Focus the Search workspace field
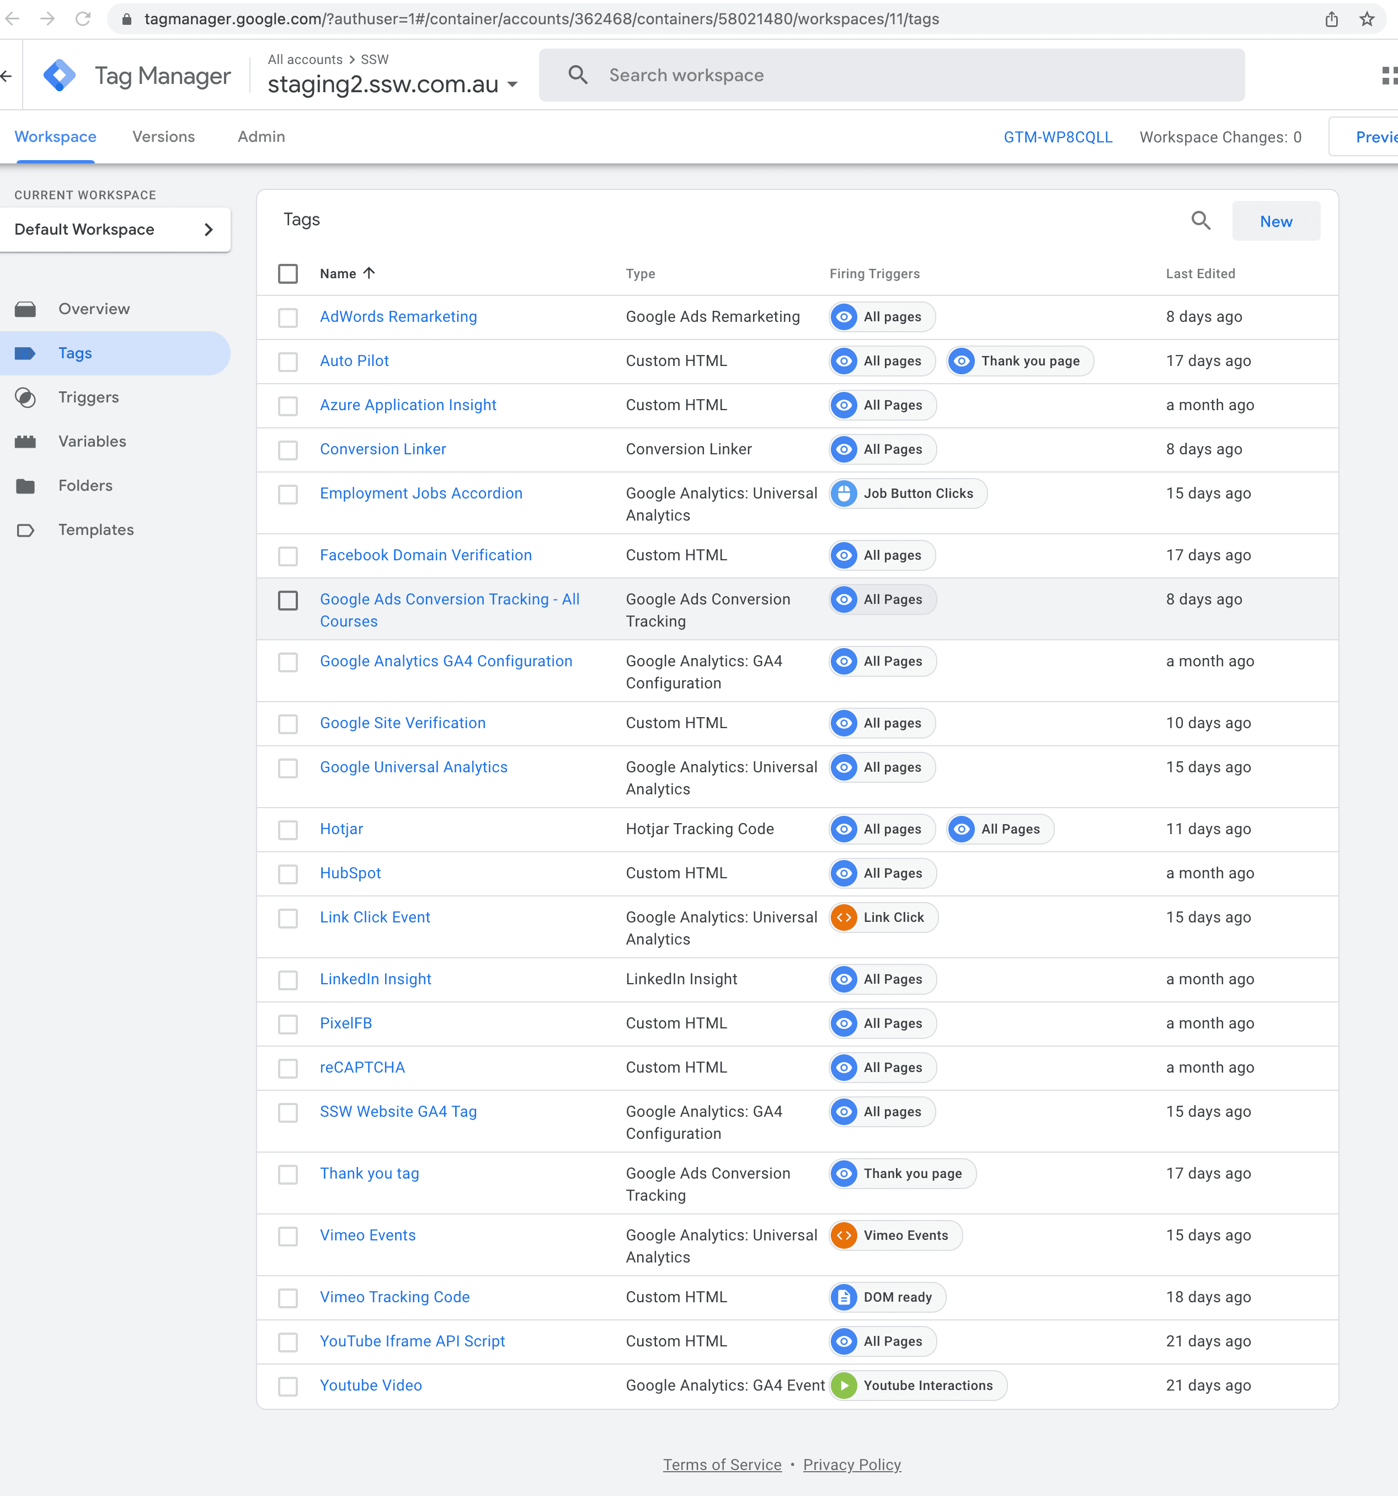This screenshot has height=1496, width=1398. point(890,75)
